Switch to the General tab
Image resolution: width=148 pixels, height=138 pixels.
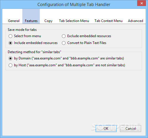click(x=14, y=21)
